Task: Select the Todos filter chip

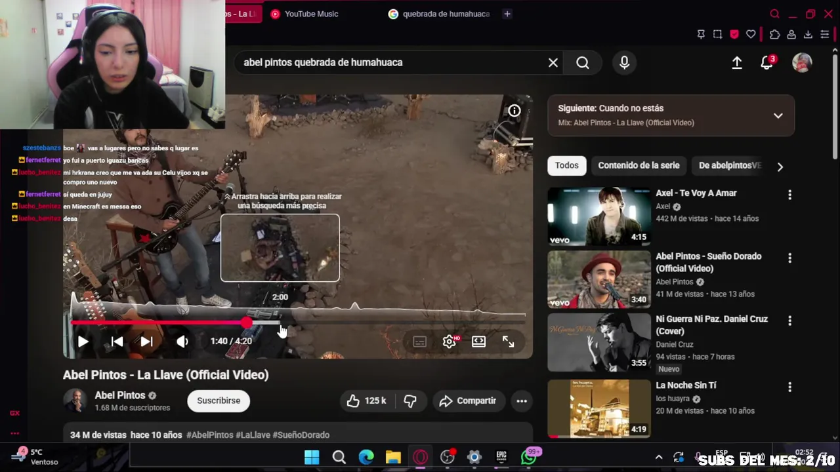Action: tap(567, 165)
